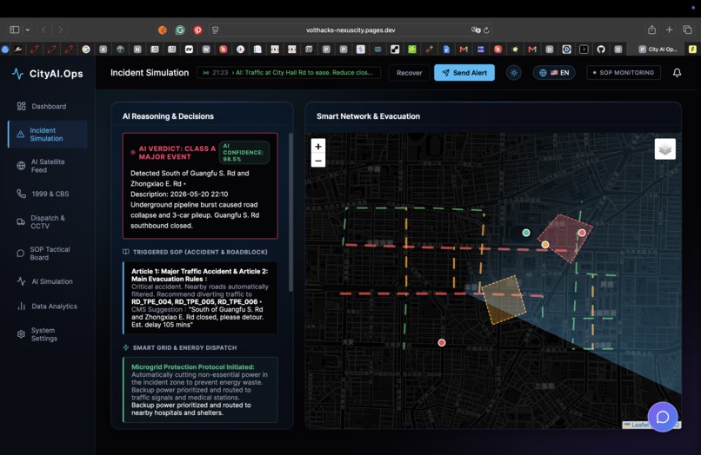
Task: Select the City AI Op... tab
Action: tap(658, 49)
